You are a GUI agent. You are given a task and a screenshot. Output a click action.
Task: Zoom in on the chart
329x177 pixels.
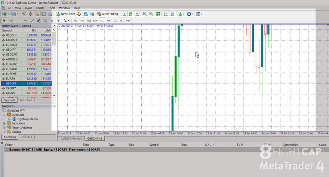tap(145, 14)
